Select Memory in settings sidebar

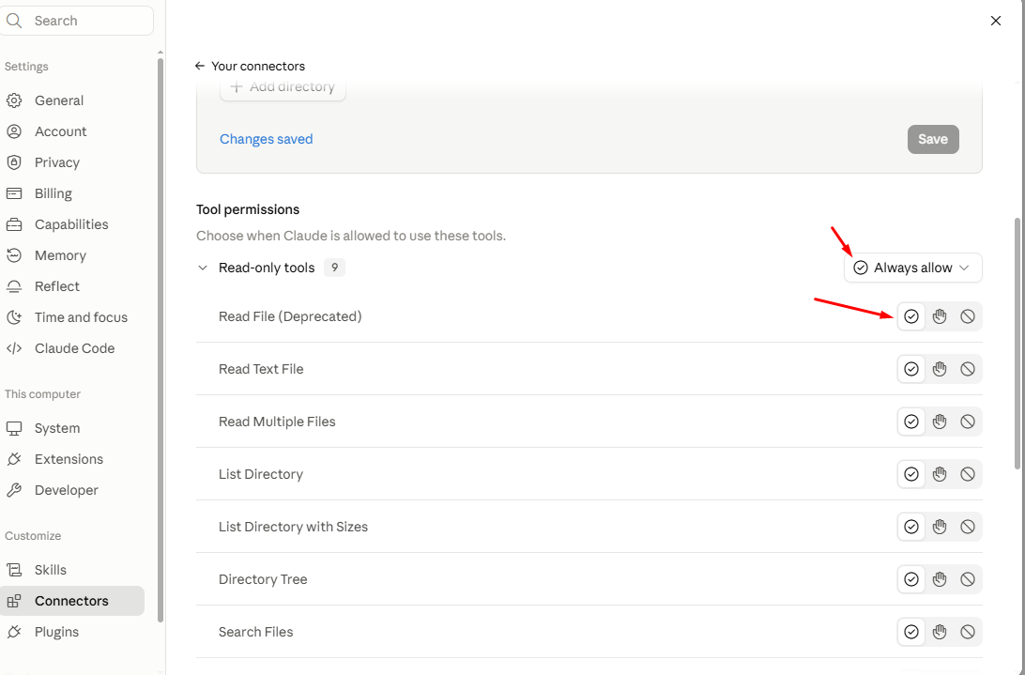72,255
